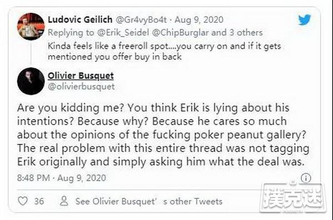Click the Twitter bird logo

click(304, 20)
